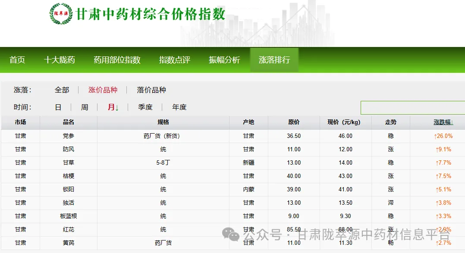Select 防风 in the name column
The height and width of the screenshot is (253, 465).
pyautogui.click(x=69, y=149)
